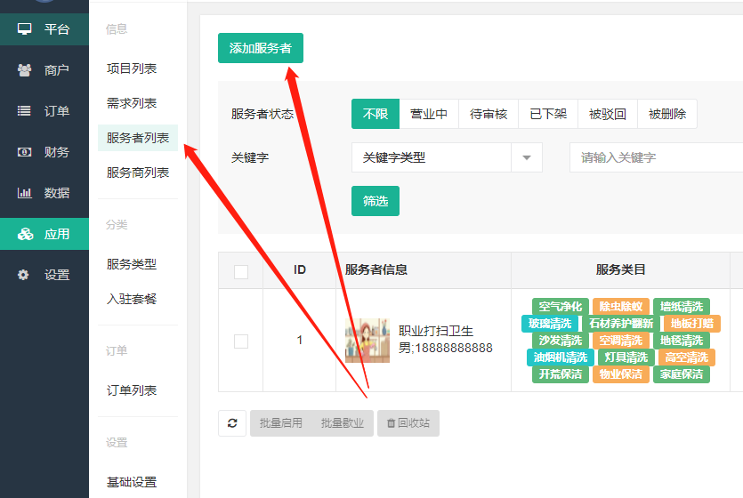The height and width of the screenshot is (498, 743).
Task: Tick the select-all checkbox in table header
Action: tap(241, 272)
